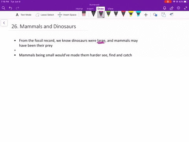189x142 pixels.
Task: Select the pink eraser tool
Action: 84,14
